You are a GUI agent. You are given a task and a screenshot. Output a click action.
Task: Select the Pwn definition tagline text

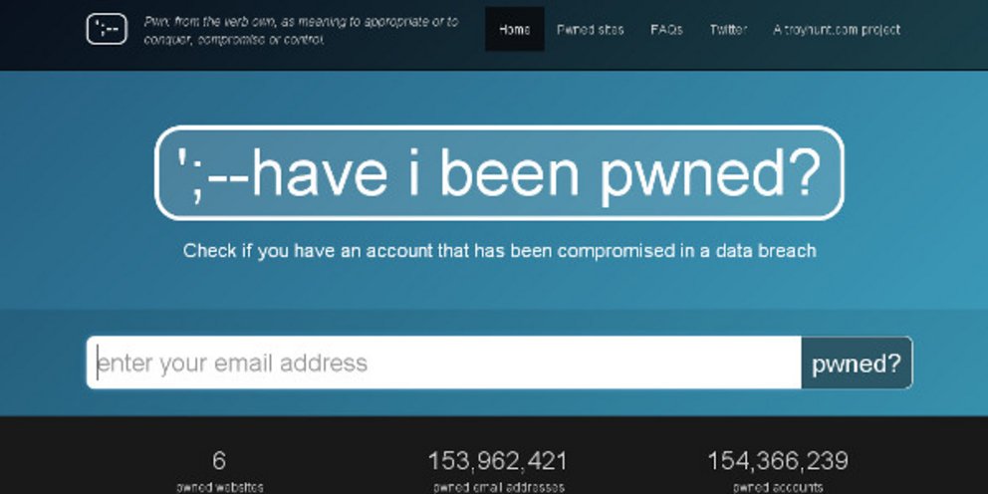tap(301, 30)
